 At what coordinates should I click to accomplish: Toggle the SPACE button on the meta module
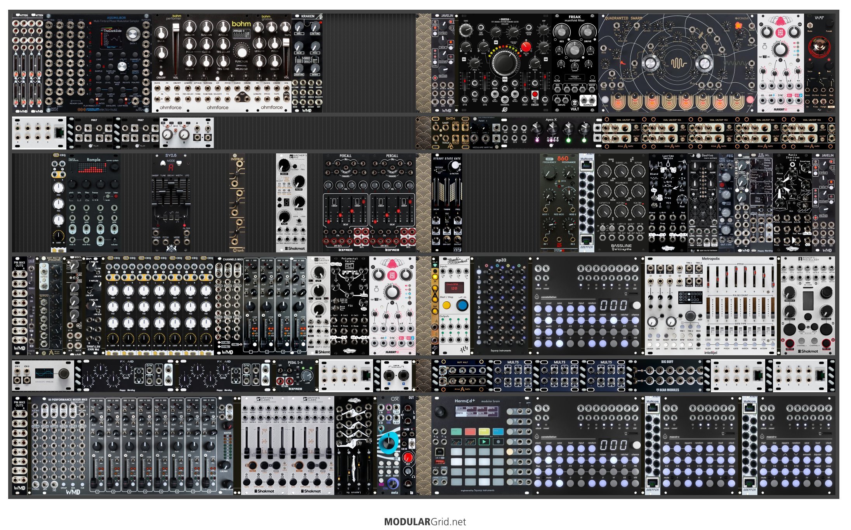tap(381, 462)
